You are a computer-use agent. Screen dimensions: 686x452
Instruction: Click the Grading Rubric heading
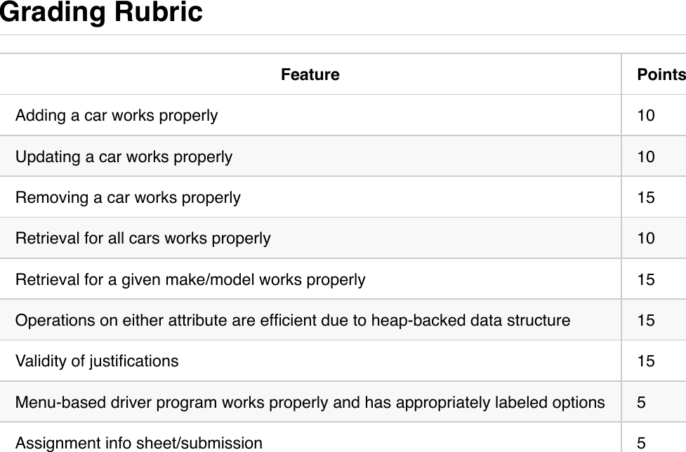click(101, 13)
